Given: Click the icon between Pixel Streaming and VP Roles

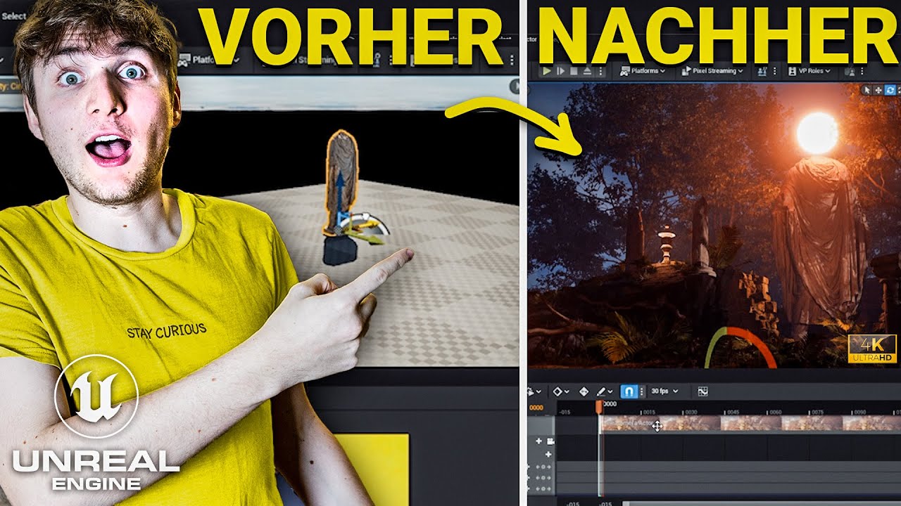Looking at the screenshot, I should click(x=762, y=71).
